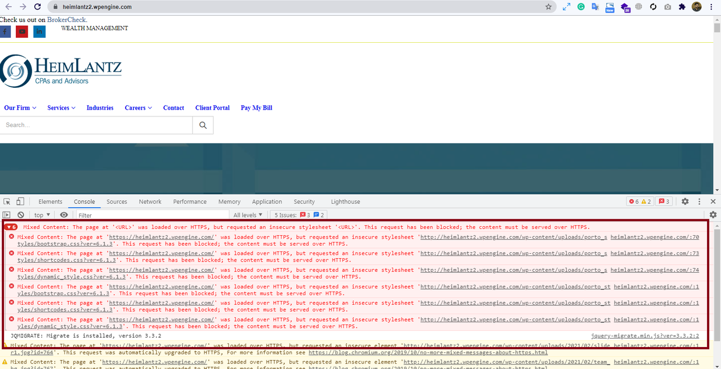Screen dimensions: 721x369
Task: Toggle the device toolbar in DevTools
Action: [20, 201]
